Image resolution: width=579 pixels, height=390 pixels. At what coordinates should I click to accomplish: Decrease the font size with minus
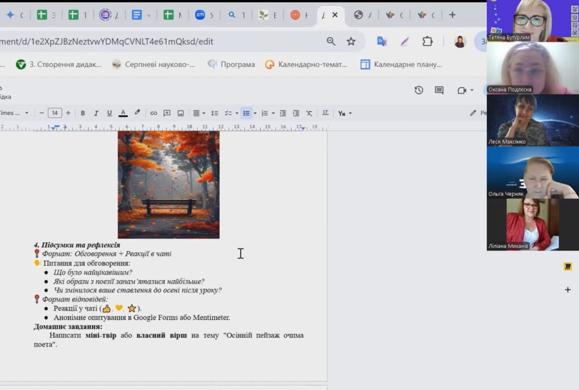(41, 113)
